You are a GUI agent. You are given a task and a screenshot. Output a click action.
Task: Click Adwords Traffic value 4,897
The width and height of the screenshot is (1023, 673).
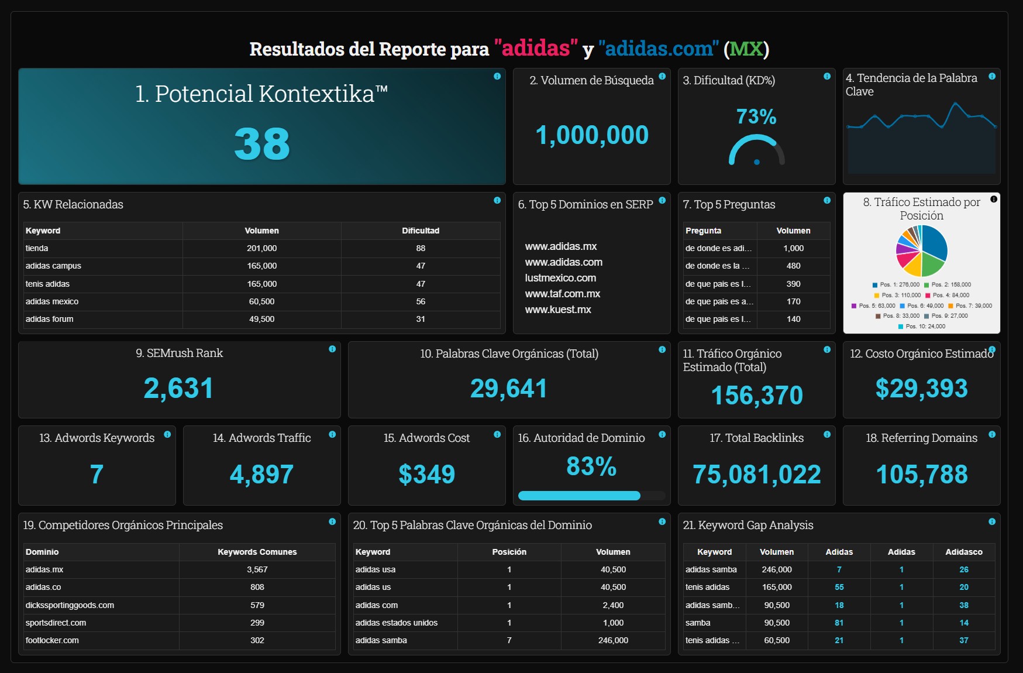(261, 474)
